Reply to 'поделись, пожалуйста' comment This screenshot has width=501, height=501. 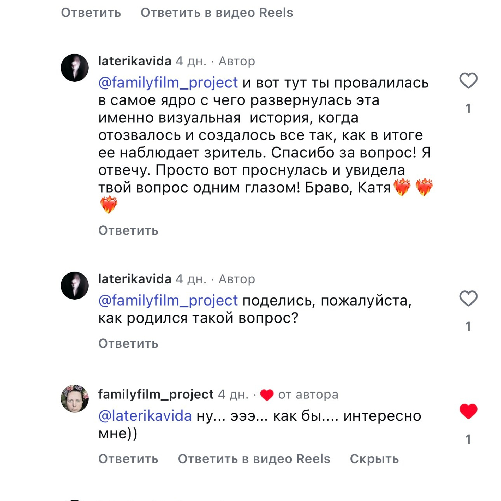(x=128, y=343)
